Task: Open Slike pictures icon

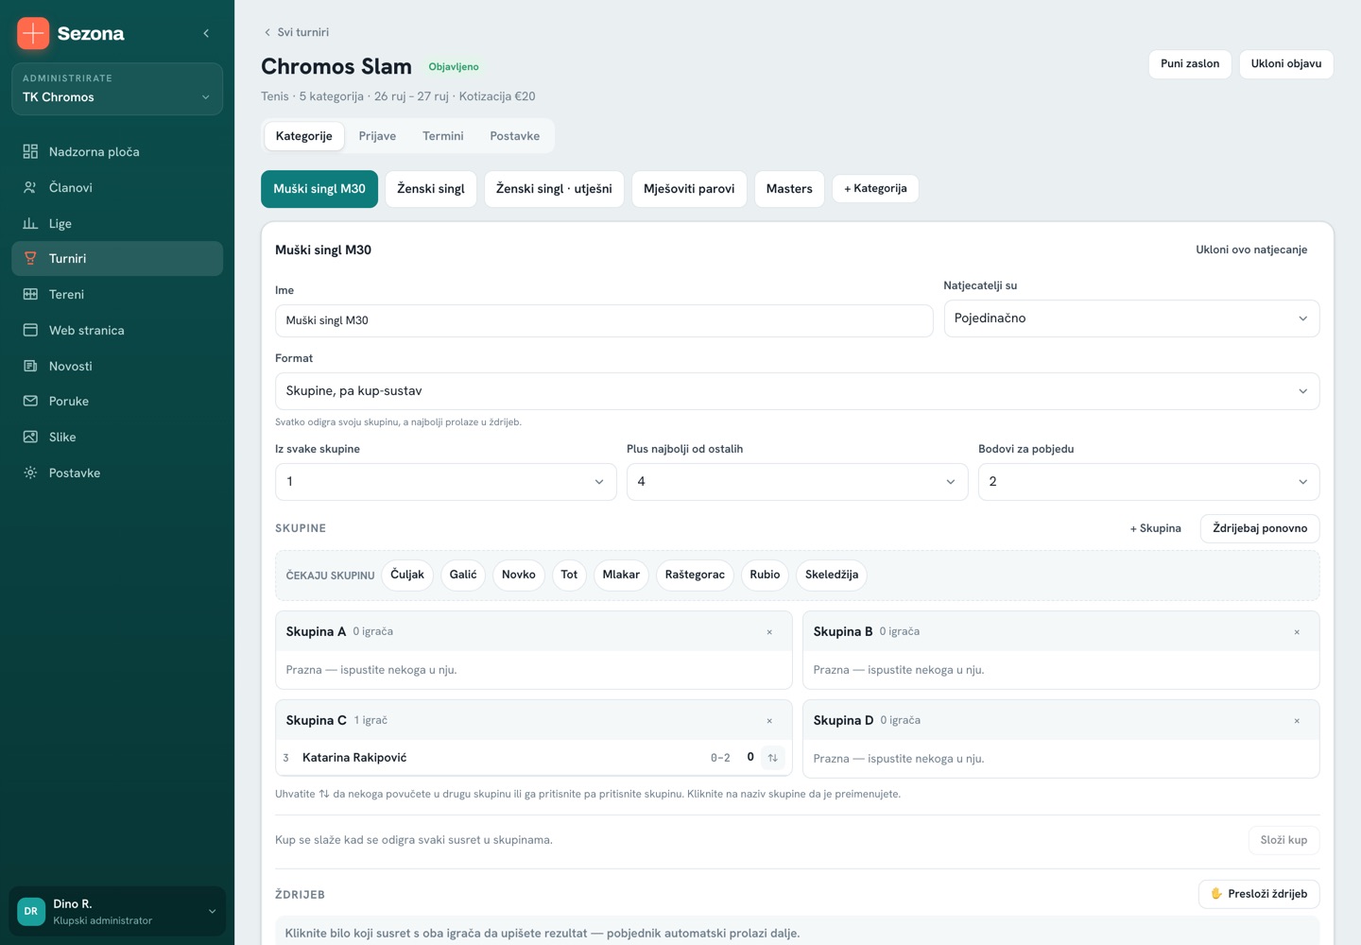Action: point(30,438)
